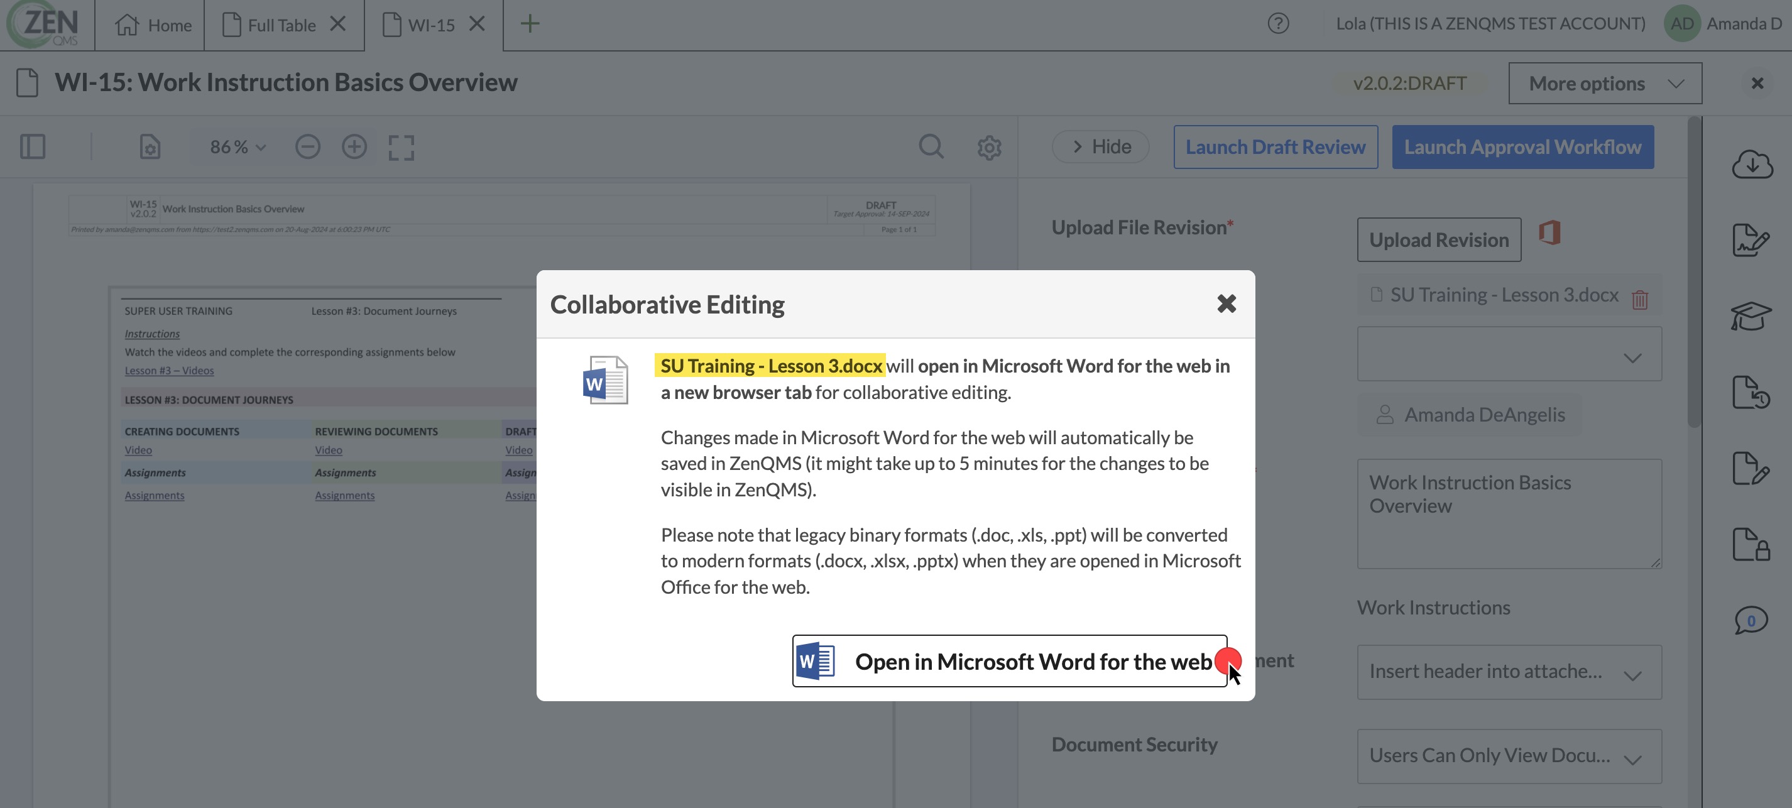Delete SU Training - Lesson 3.docx with trash icon
The image size is (1792, 808).
point(1640,300)
